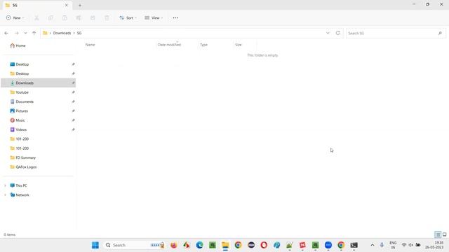Click SG in the address breadcrumb
The image size is (449, 252).
pyautogui.click(x=79, y=33)
